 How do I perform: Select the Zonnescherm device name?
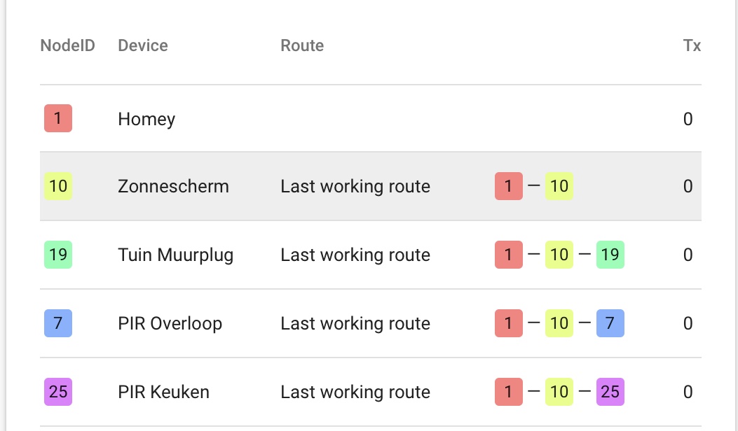[x=173, y=187]
